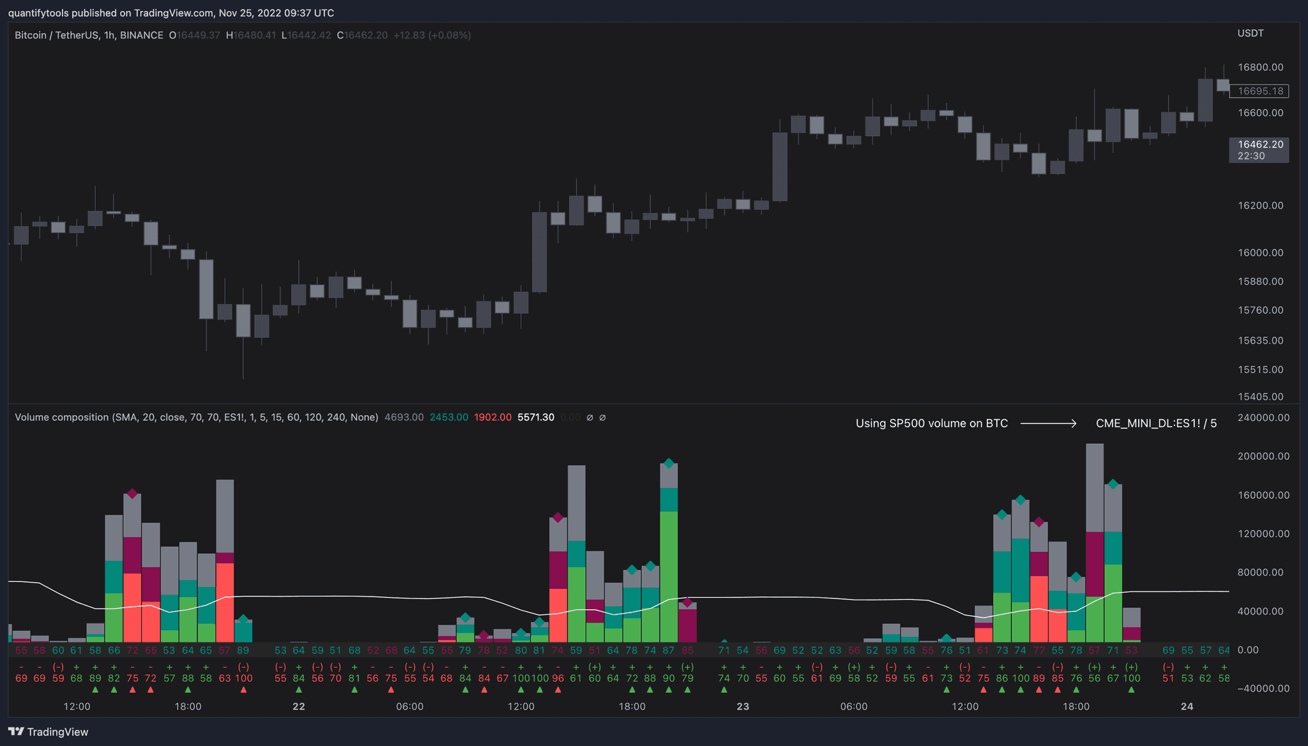This screenshot has width=1308, height=746.
Task: Click the green 2453.00 legend value
Action: coord(448,418)
